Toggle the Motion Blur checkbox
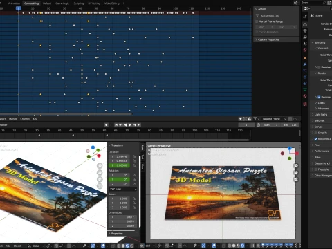Screen dimensions: 332x249 pos(316,139)
